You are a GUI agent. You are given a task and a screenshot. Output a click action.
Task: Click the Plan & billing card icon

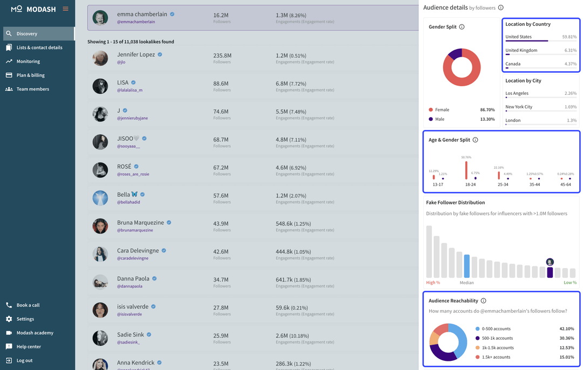coord(8,75)
